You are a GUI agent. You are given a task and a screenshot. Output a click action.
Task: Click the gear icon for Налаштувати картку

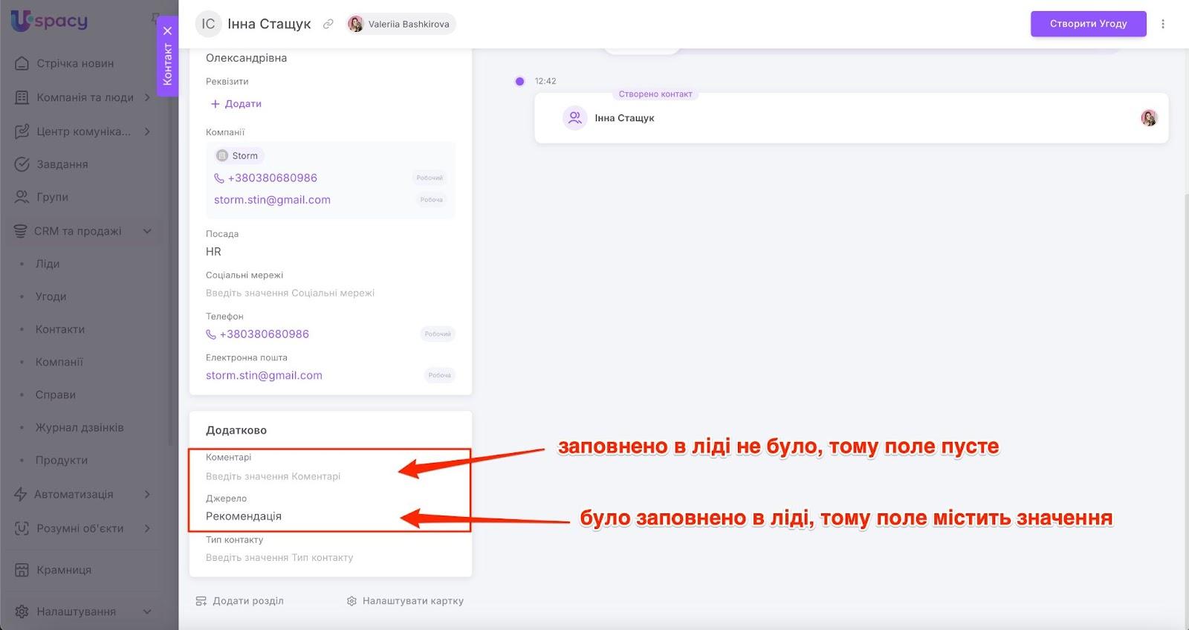(351, 601)
